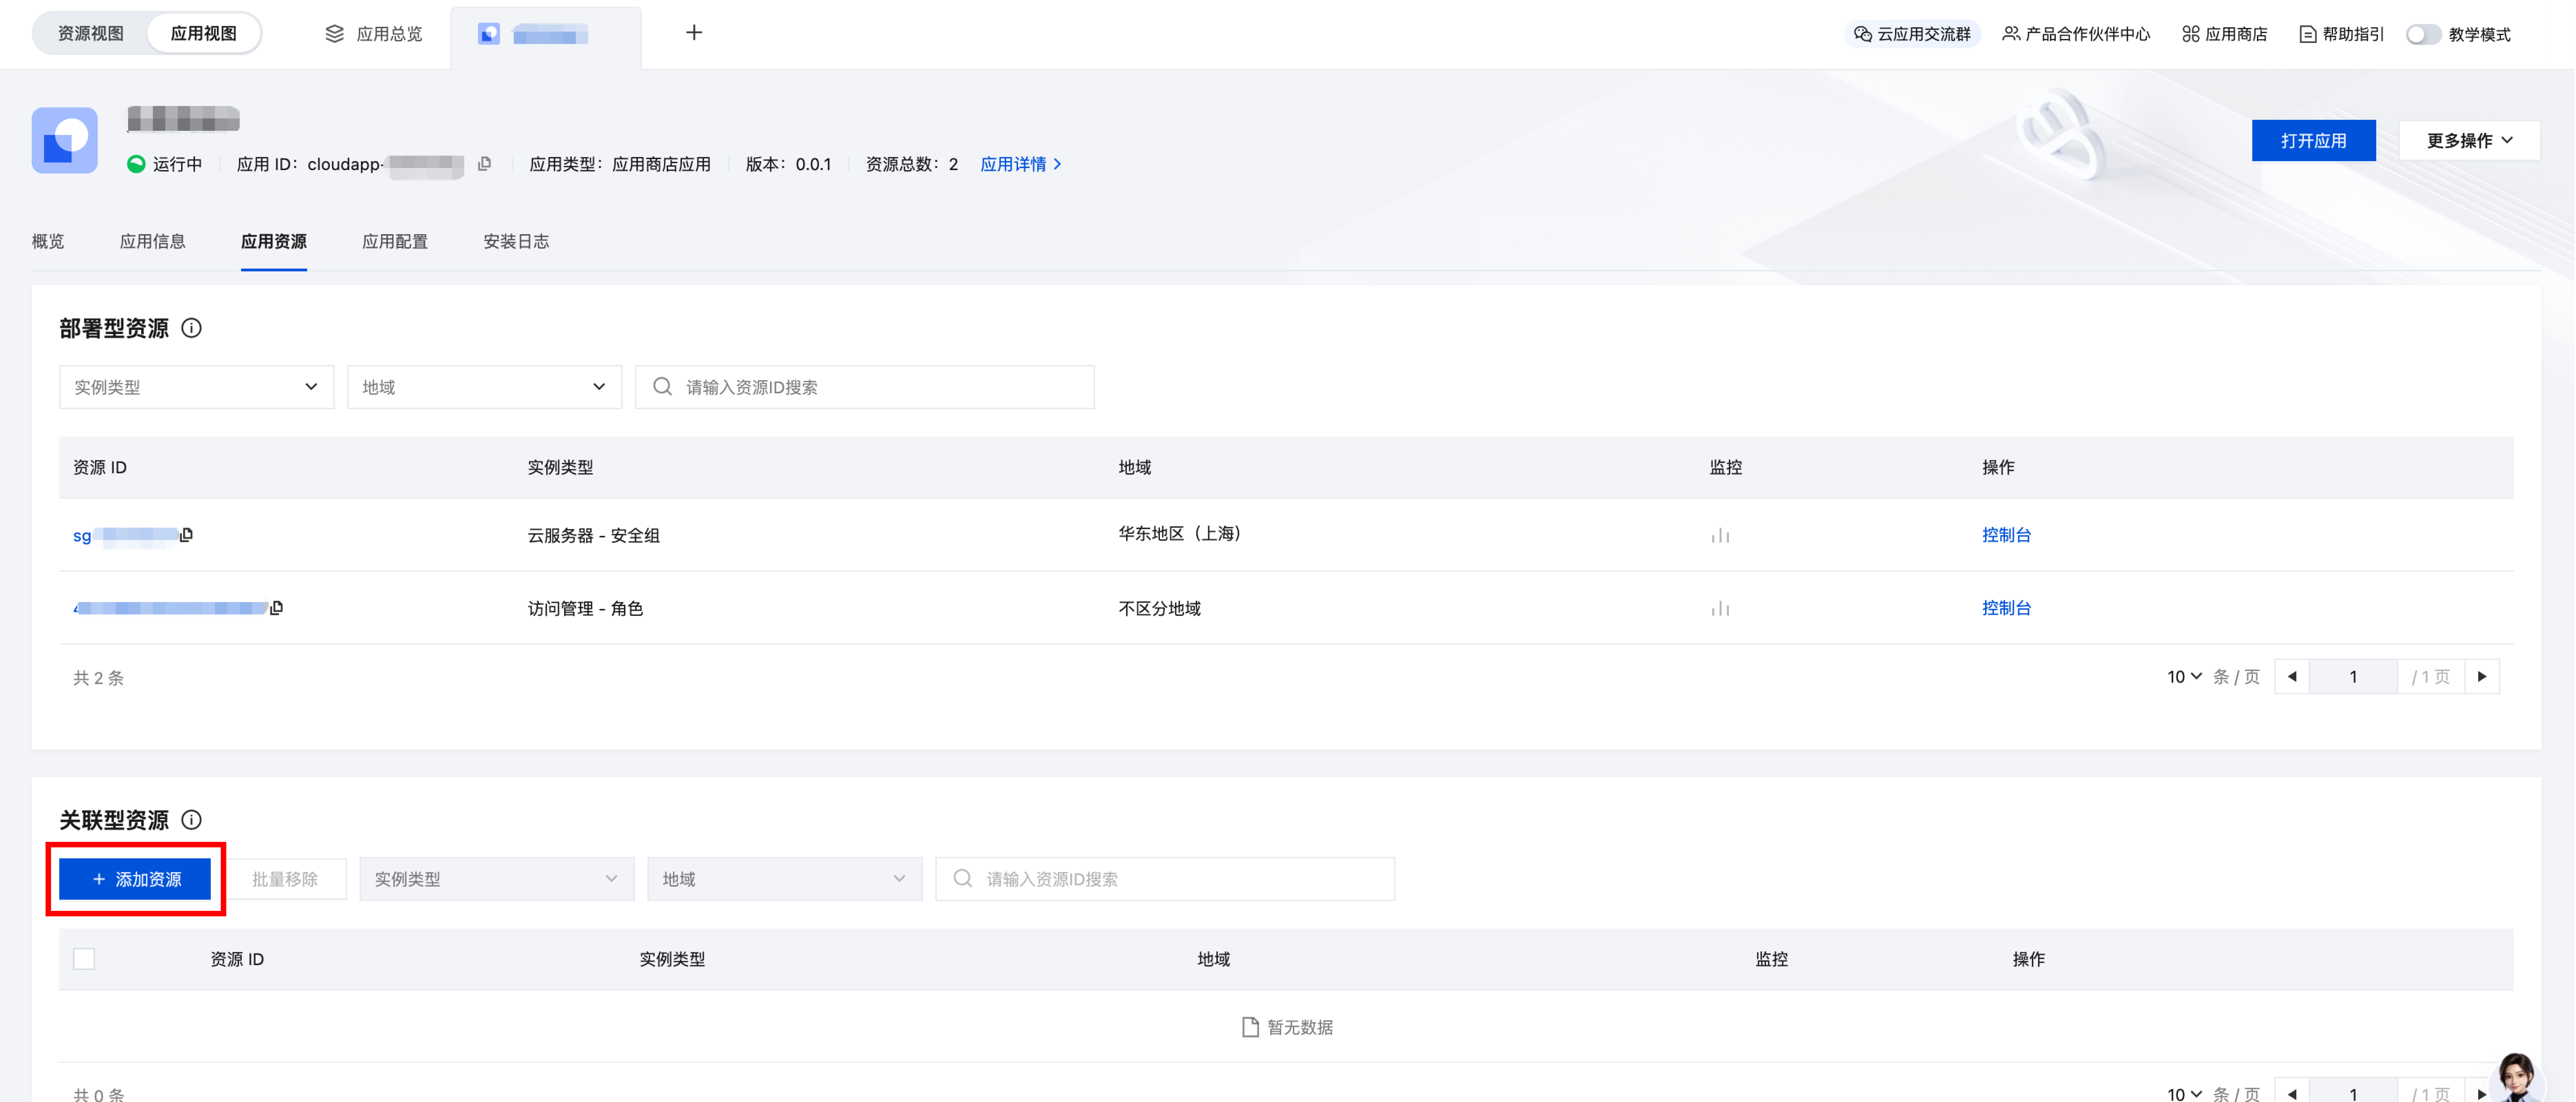Select 应用资源 tab
Viewport: 2576px width, 1102px height.
click(274, 241)
